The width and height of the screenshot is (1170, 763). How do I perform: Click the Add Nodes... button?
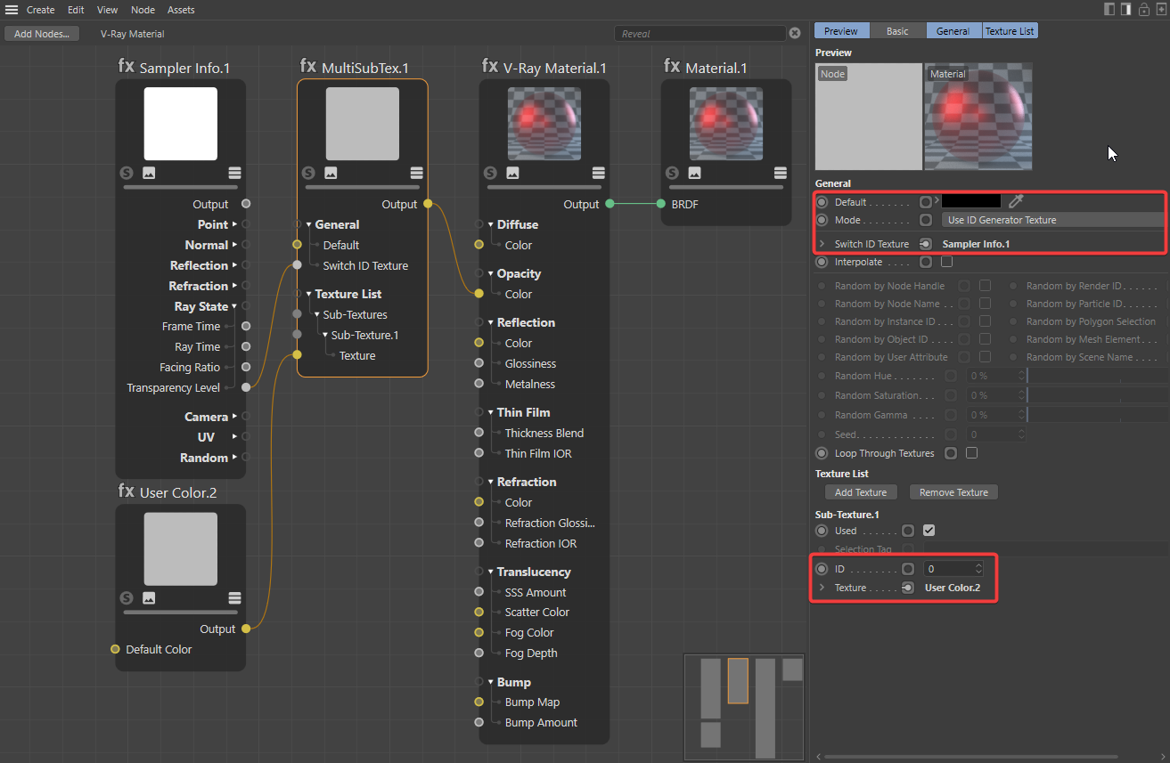(x=42, y=34)
